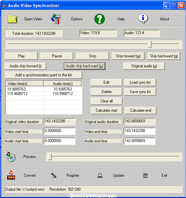
Task: Click the Save sync list button
Action: point(140,92)
